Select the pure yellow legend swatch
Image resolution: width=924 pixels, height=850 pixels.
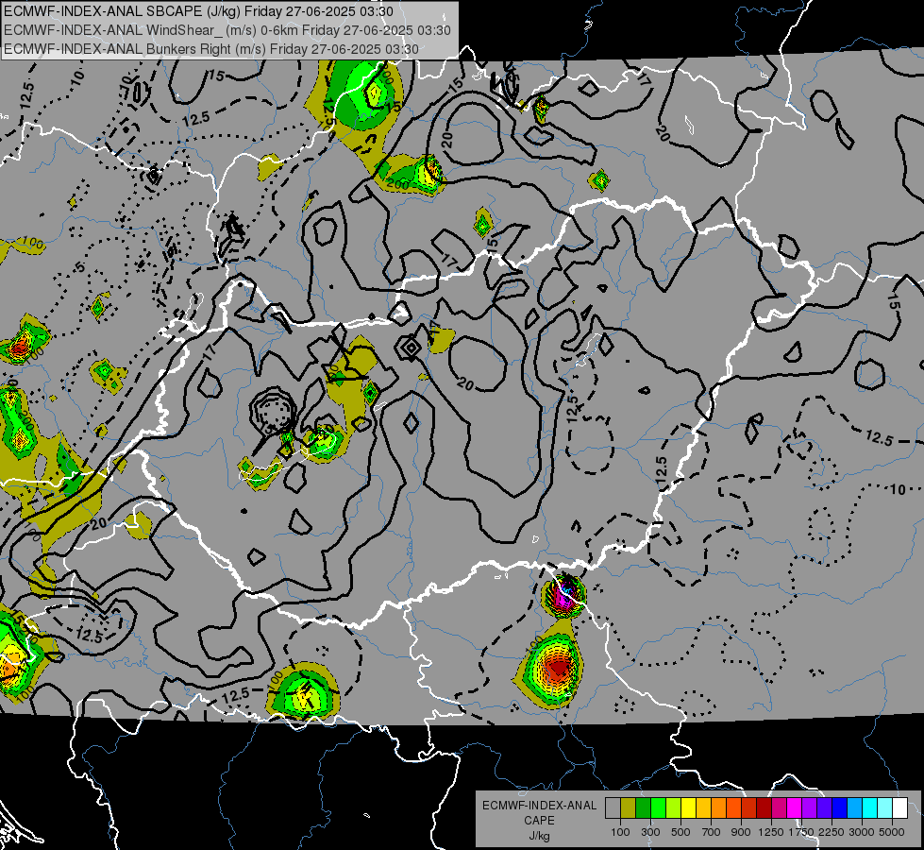point(688,807)
